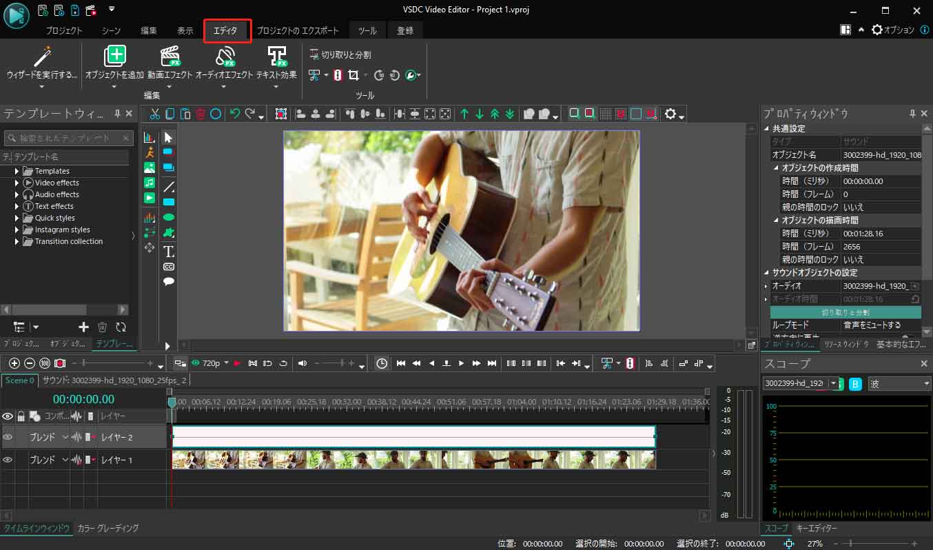Screen dimensions: 933x550
Task: Open the ループモード dropdown value 音声をミュートする
Action: (881, 325)
